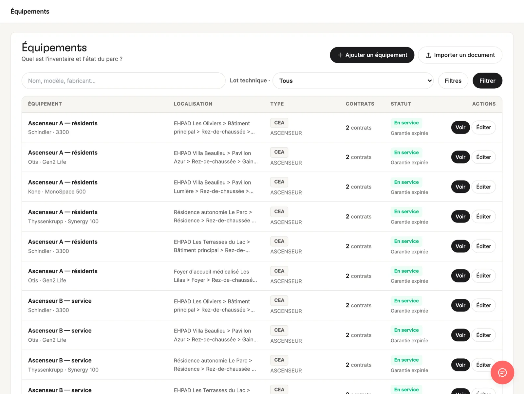View Ascenseur B Otis Gen2 Life
The width and height of the screenshot is (524, 394).
(460, 335)
